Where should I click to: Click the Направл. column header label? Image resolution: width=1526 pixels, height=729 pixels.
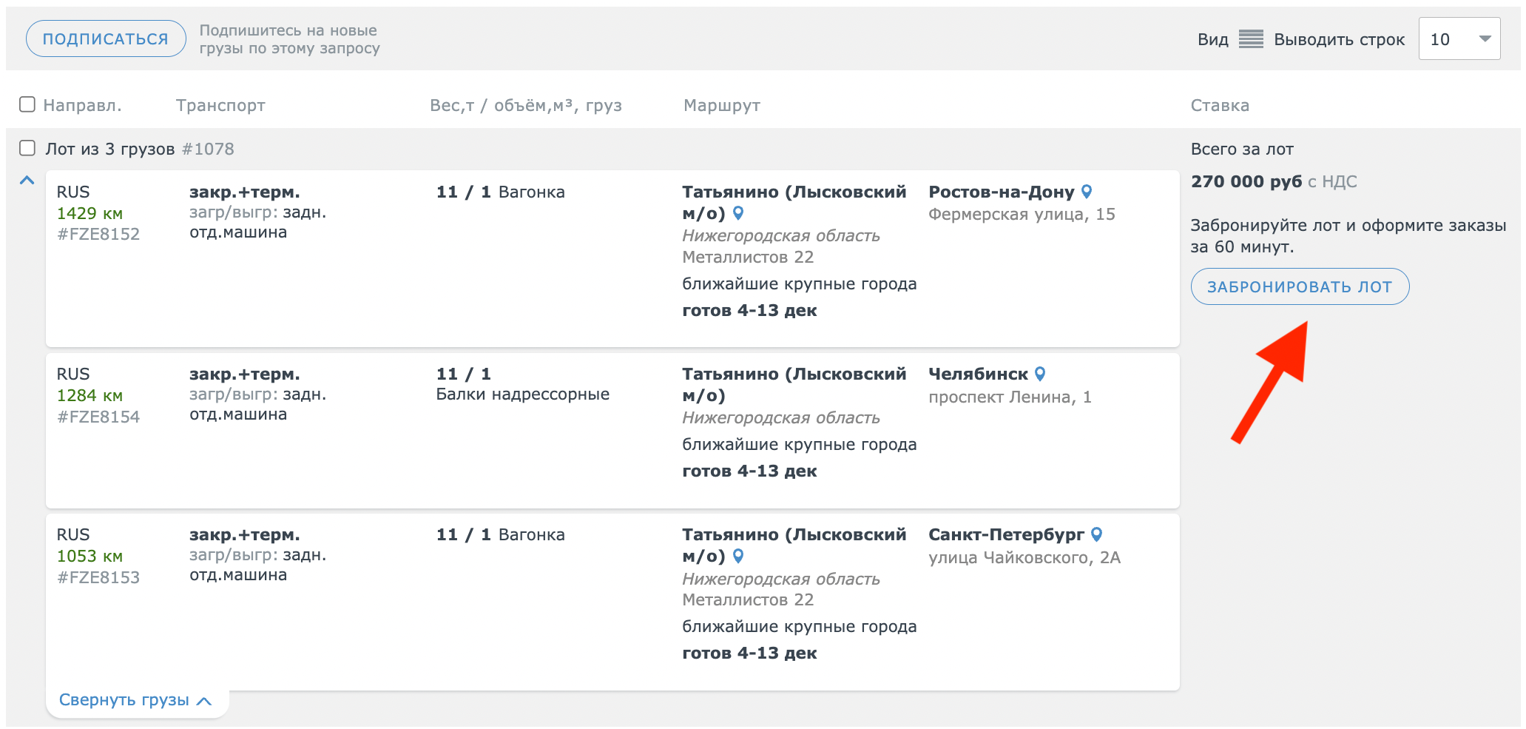[x=82, y=105]
